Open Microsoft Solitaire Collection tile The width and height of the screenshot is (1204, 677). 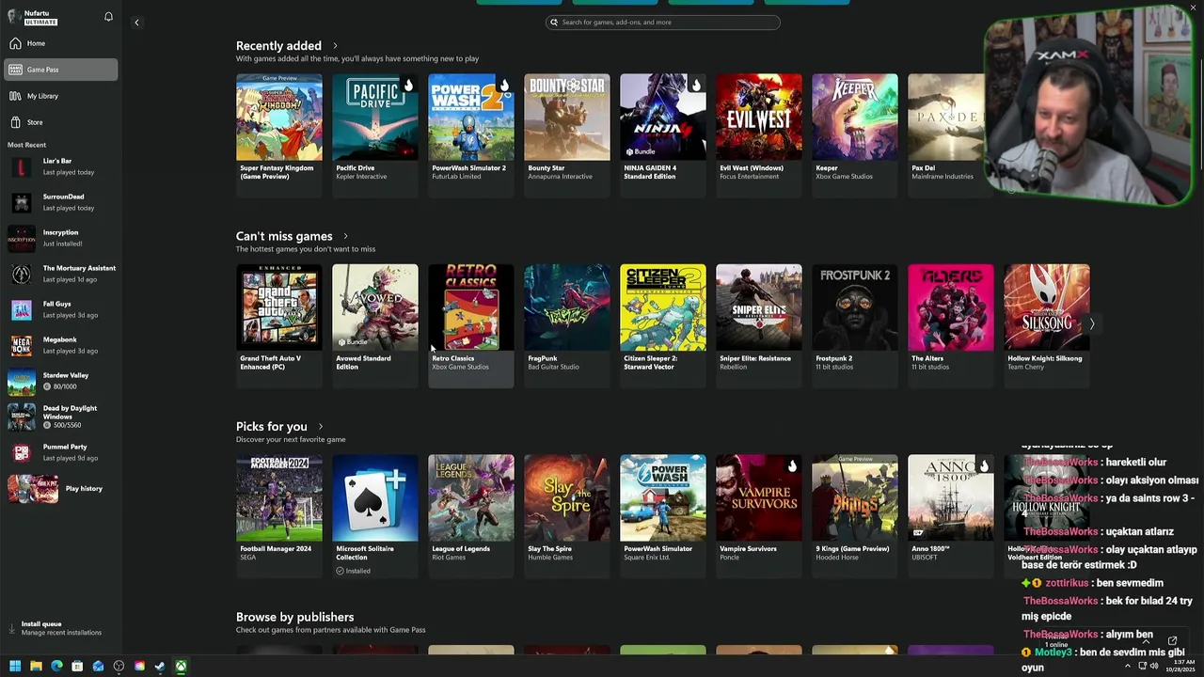pos(375,516)
